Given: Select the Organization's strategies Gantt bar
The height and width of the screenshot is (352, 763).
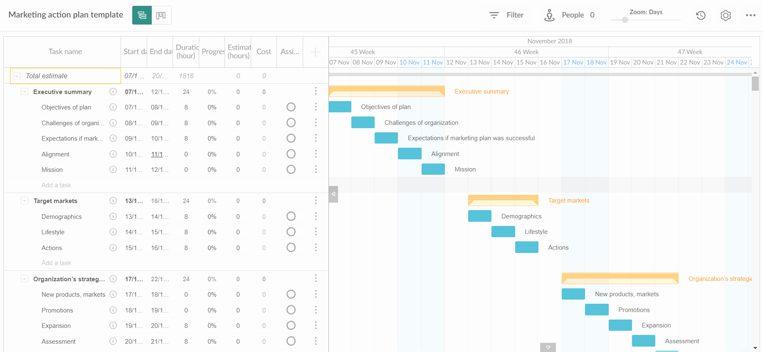Looking at the screenshot, I should click(620, 278).
